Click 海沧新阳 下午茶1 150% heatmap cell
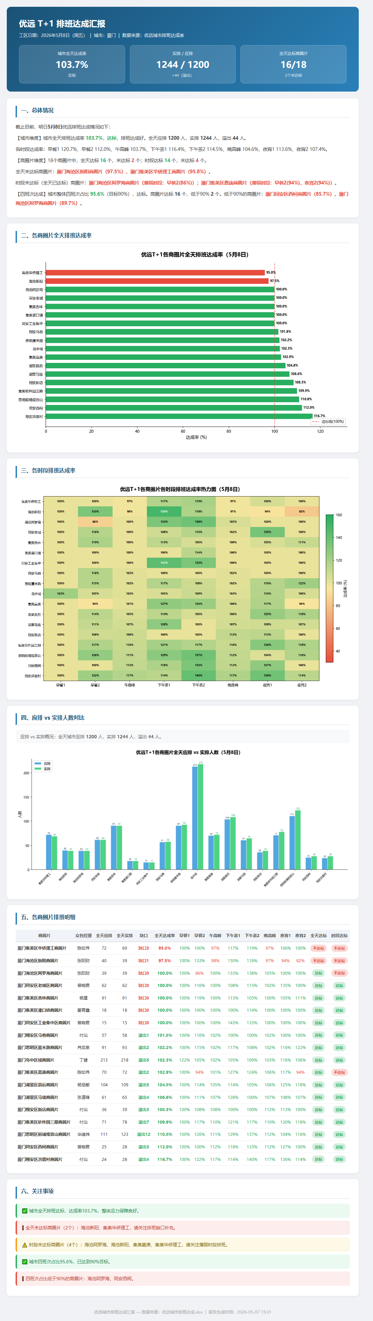Screen dimensions: 373x1321 pyautogui.click(x=164, y=511)
